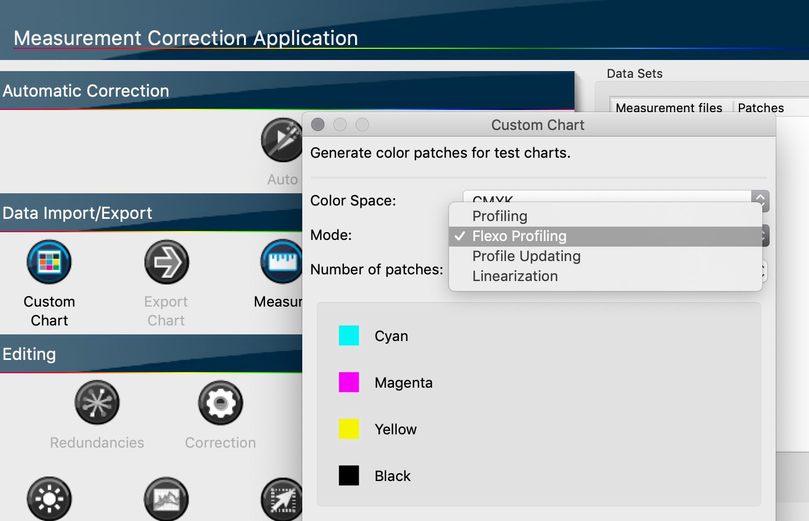Image resolution: width=809 pixels, height=521 pixels.
Task: Click the "Data Sets" heading
Action: pos(635,73)
